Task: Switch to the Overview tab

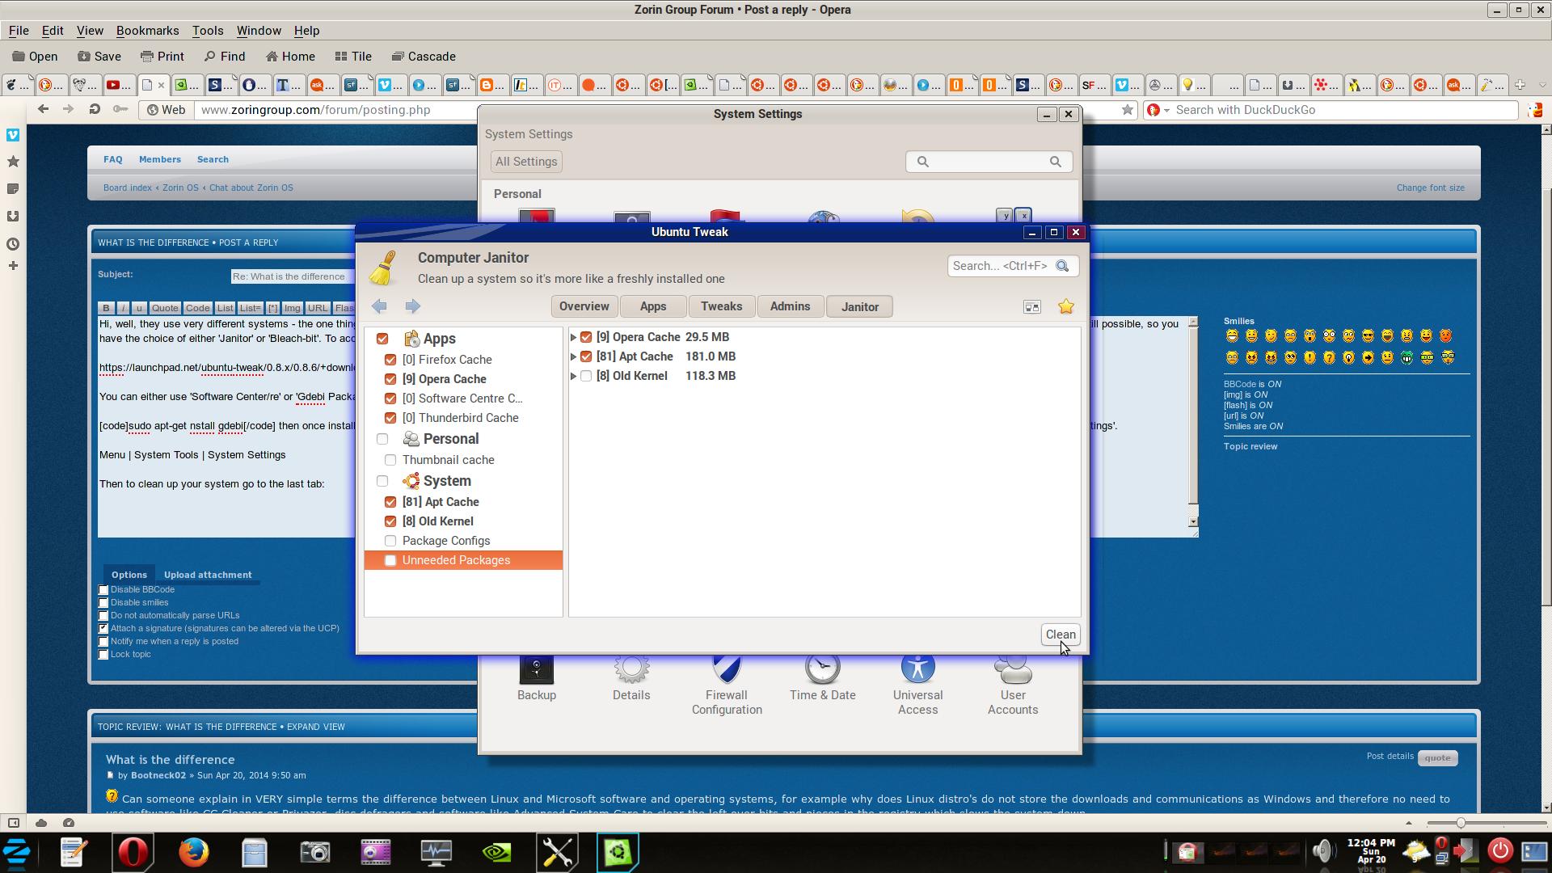Action: (x=584, y=306)
